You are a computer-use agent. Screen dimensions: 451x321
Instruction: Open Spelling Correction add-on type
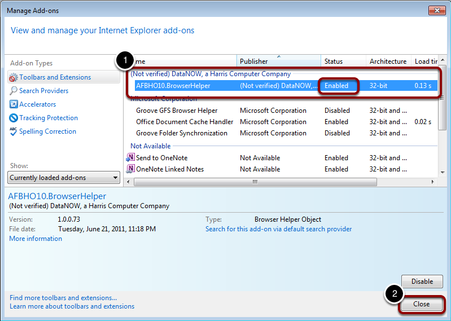(x=47, y=131)
